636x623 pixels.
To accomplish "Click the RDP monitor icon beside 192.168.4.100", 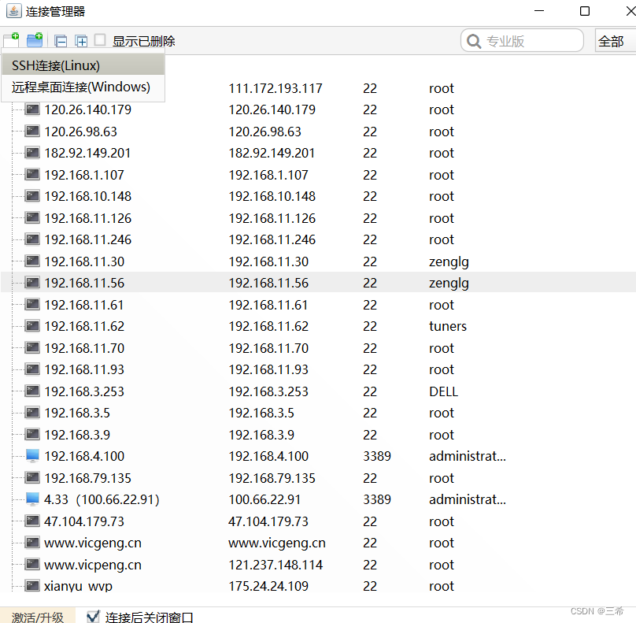I will coord(31,455).
